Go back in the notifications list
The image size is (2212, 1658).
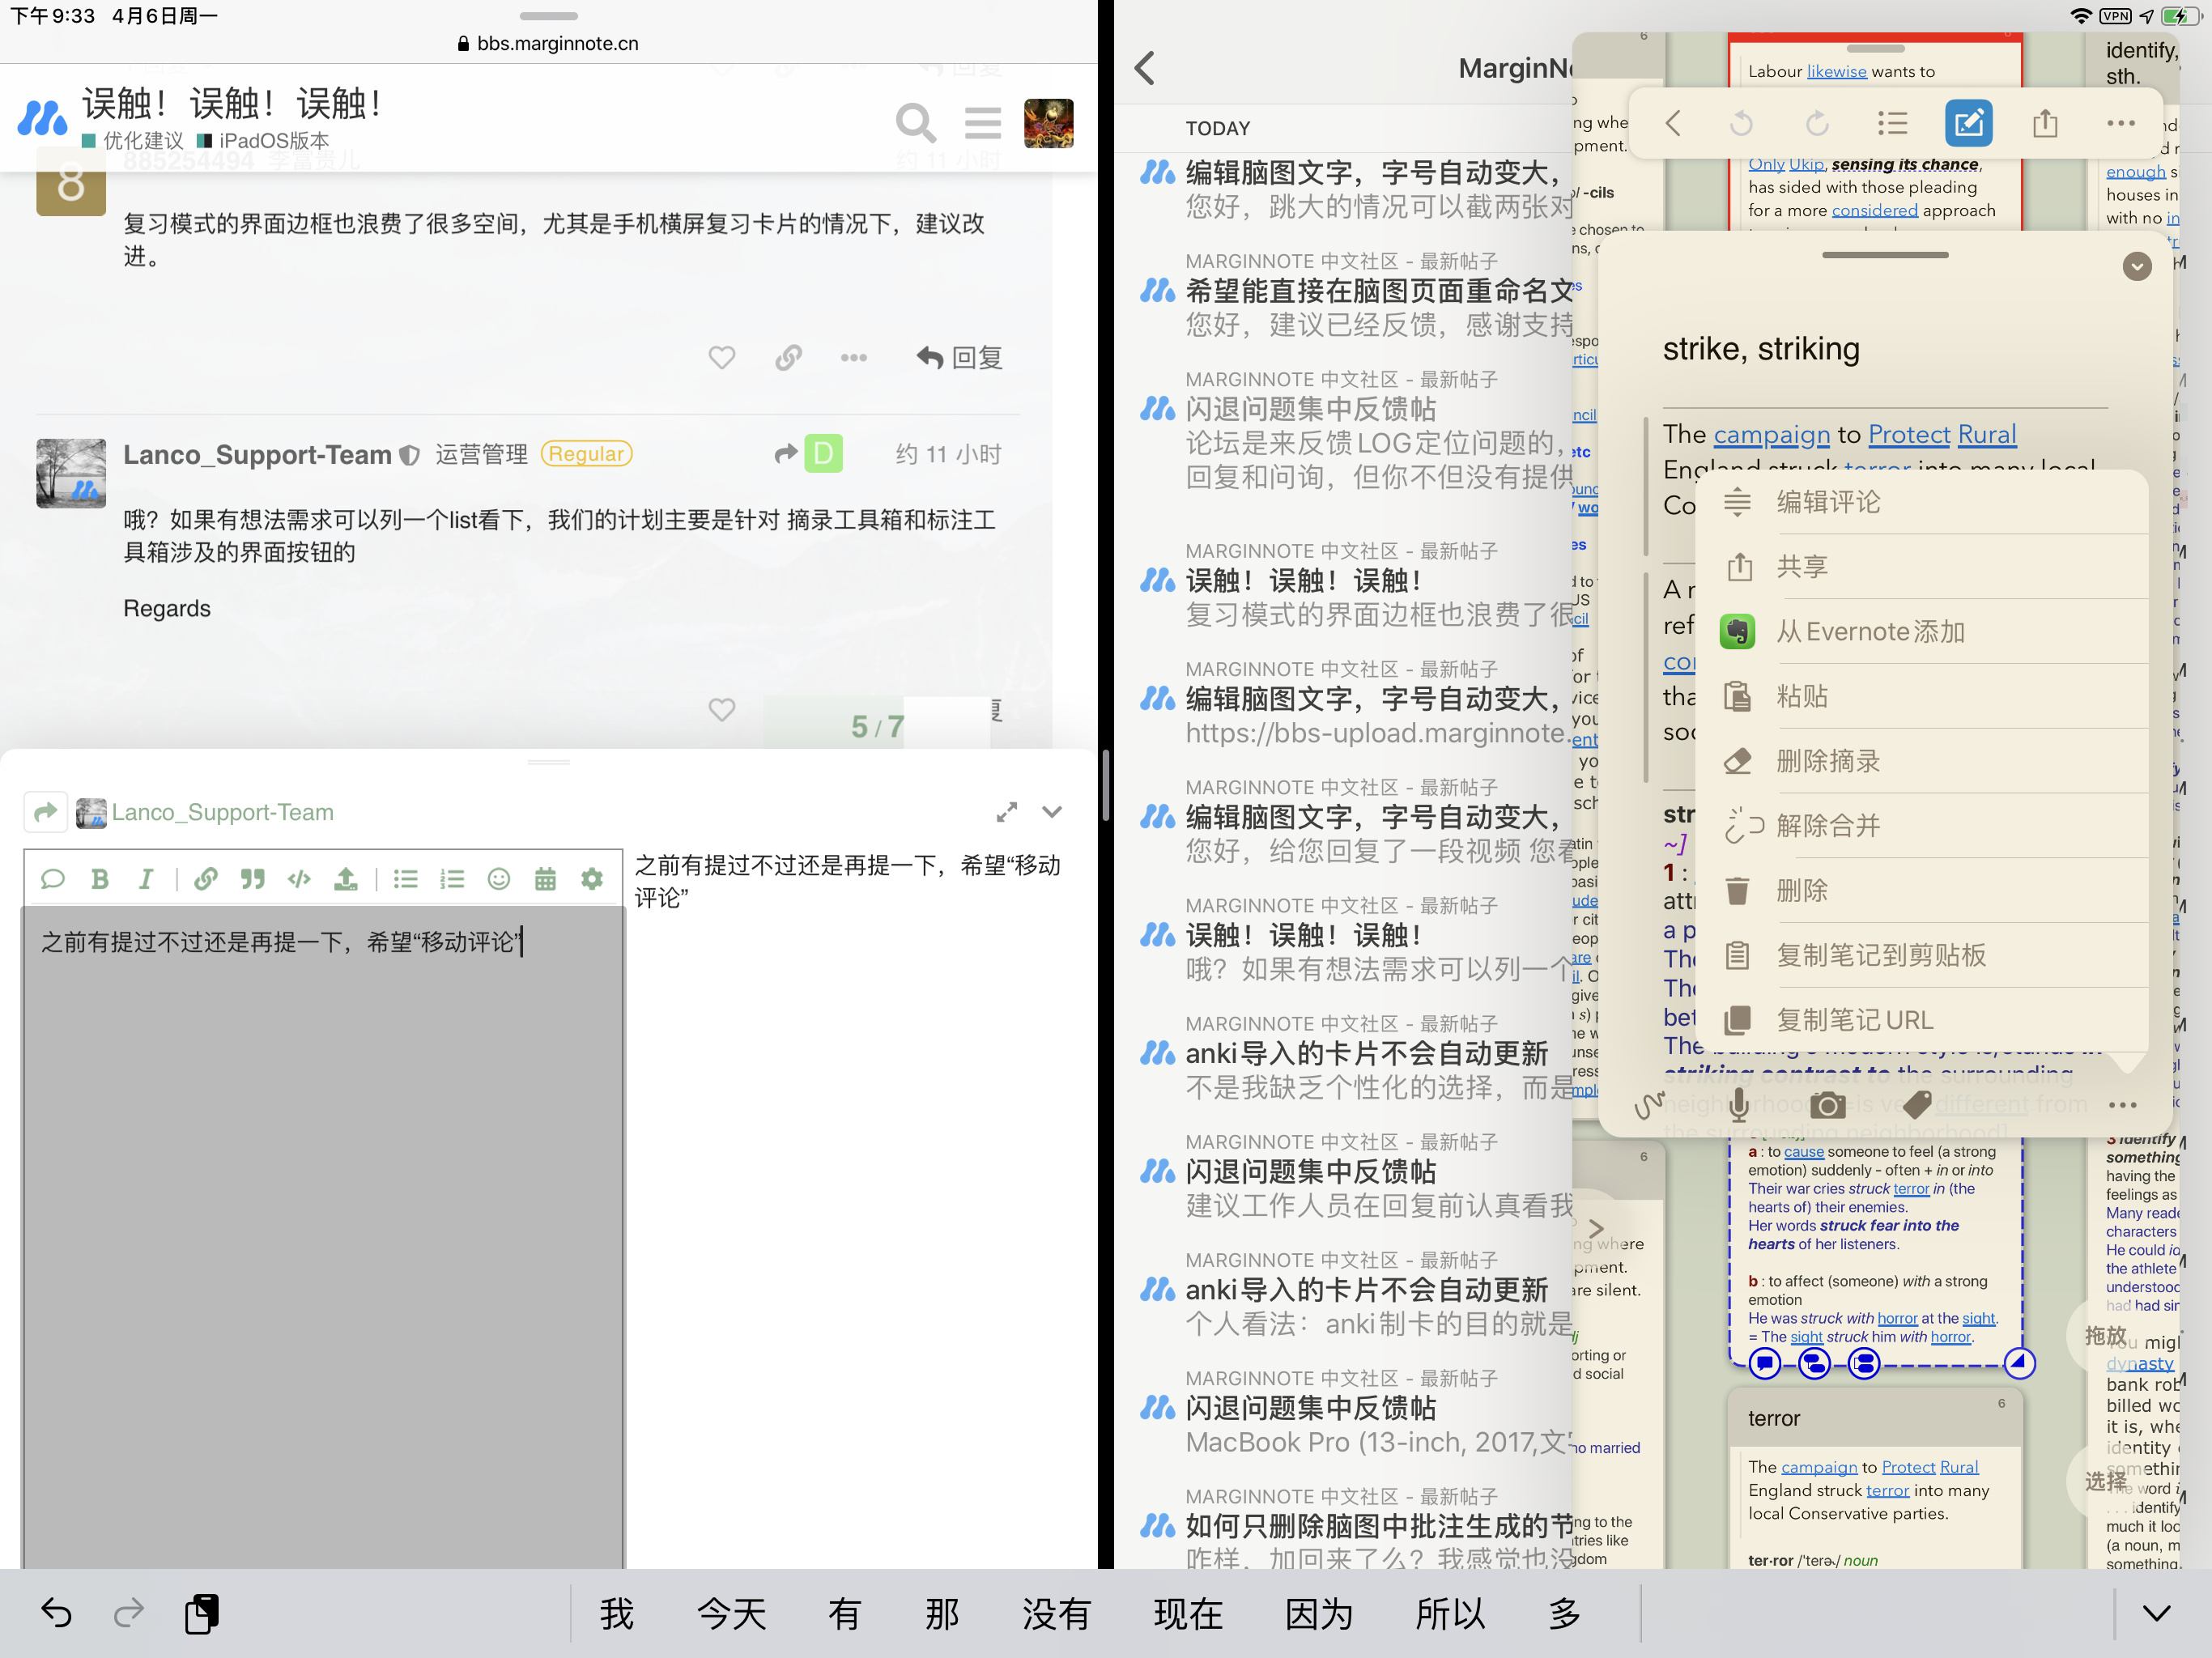(1146, 68)
